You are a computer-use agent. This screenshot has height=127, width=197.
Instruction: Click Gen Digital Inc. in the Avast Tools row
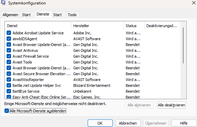click(x=86, y=62)
